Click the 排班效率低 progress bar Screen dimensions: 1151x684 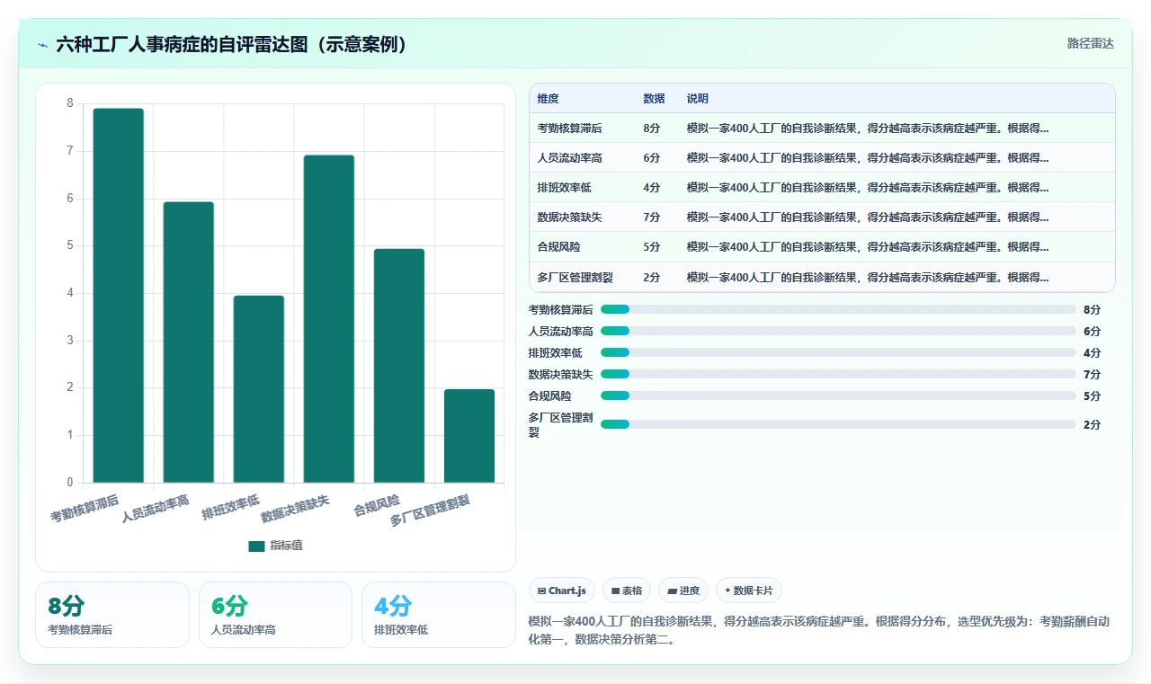click(x=838, y=352)
